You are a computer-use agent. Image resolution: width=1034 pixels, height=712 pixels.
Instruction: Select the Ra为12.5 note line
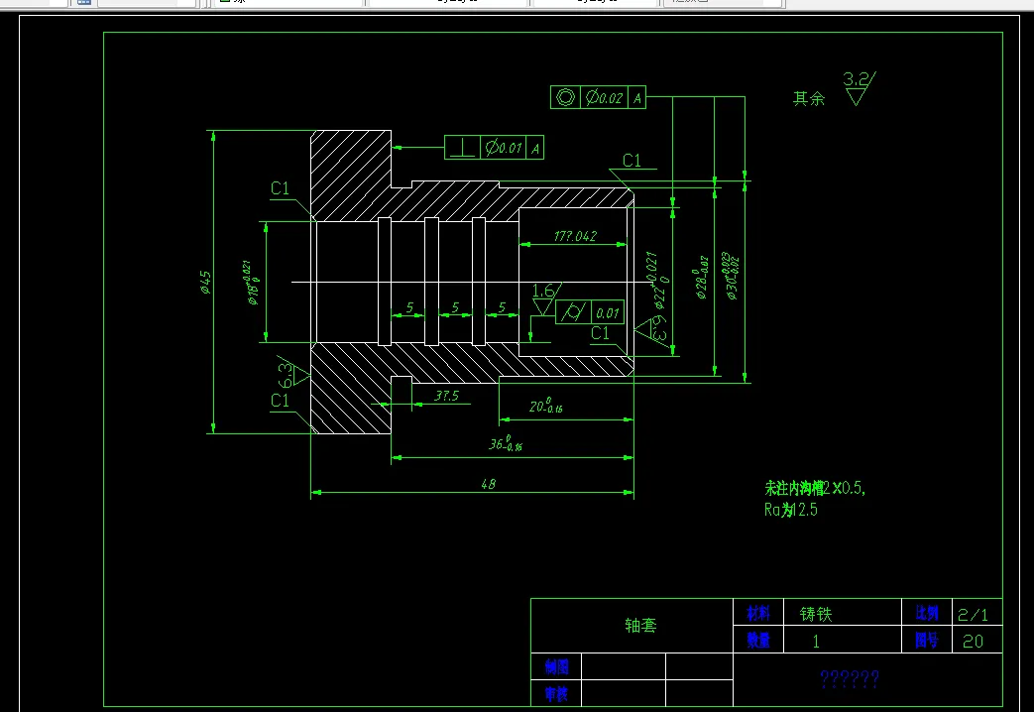tap(791, 510)
